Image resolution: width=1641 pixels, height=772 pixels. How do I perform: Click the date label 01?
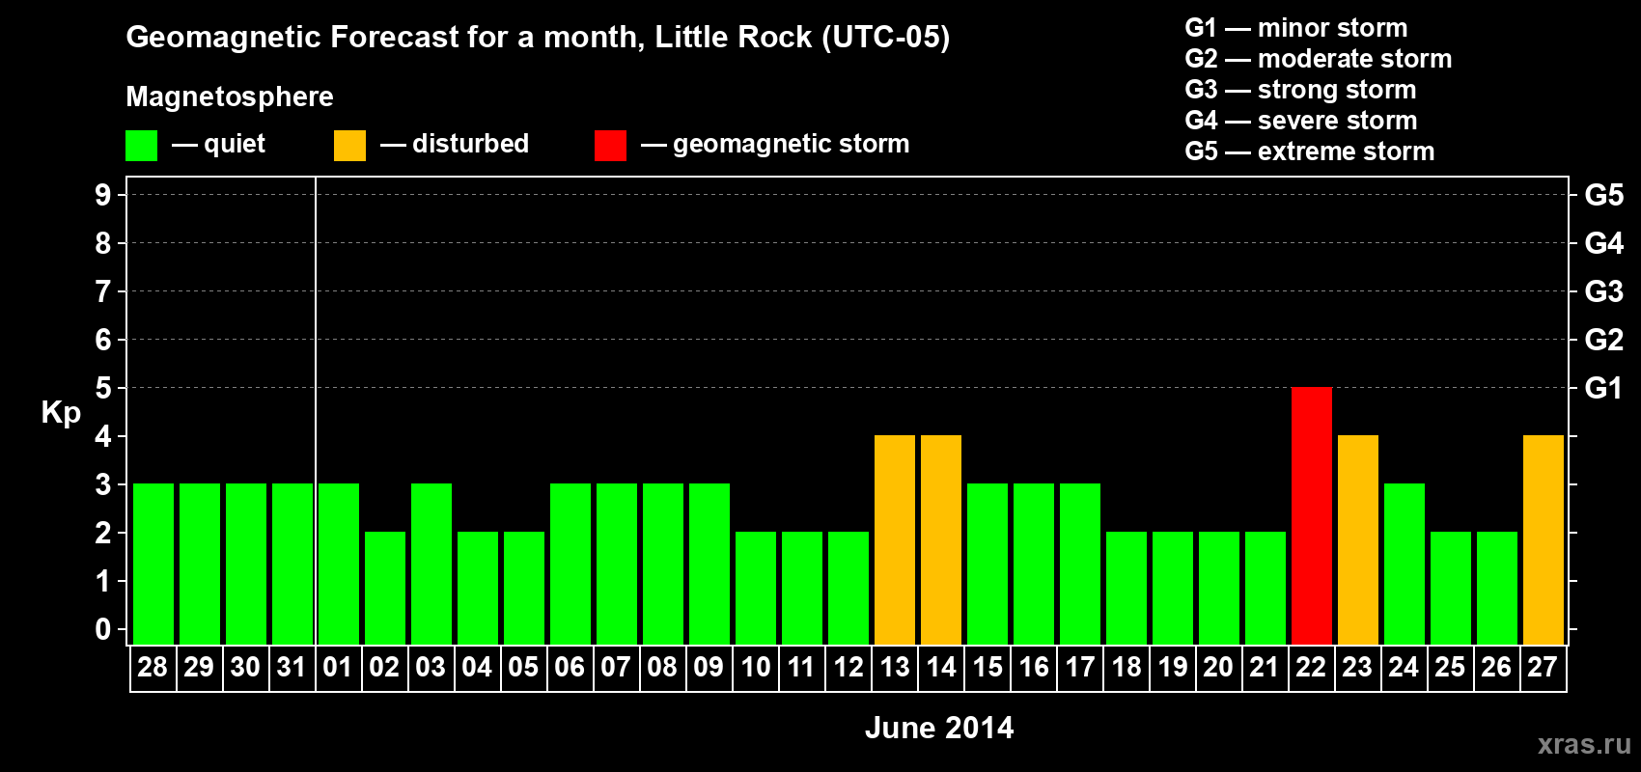point(338,667)
